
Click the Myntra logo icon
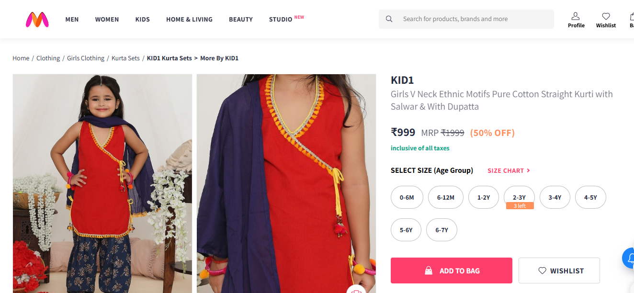(37, 19)
